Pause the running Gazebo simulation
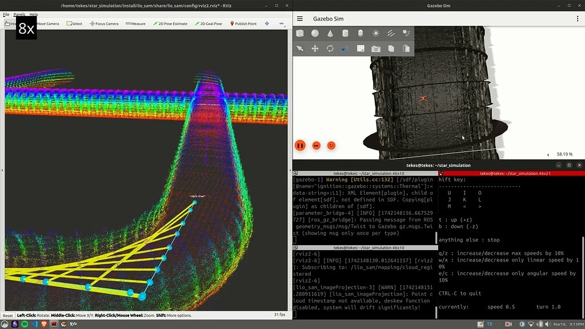Screen dimensions: 585x329 click(300, 146)
